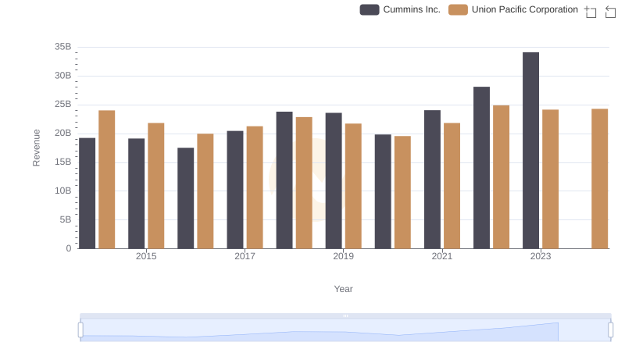Click the dark Cummins Inc. legend swatch
This screenshot has width=625, height=360.
(370, 9)
